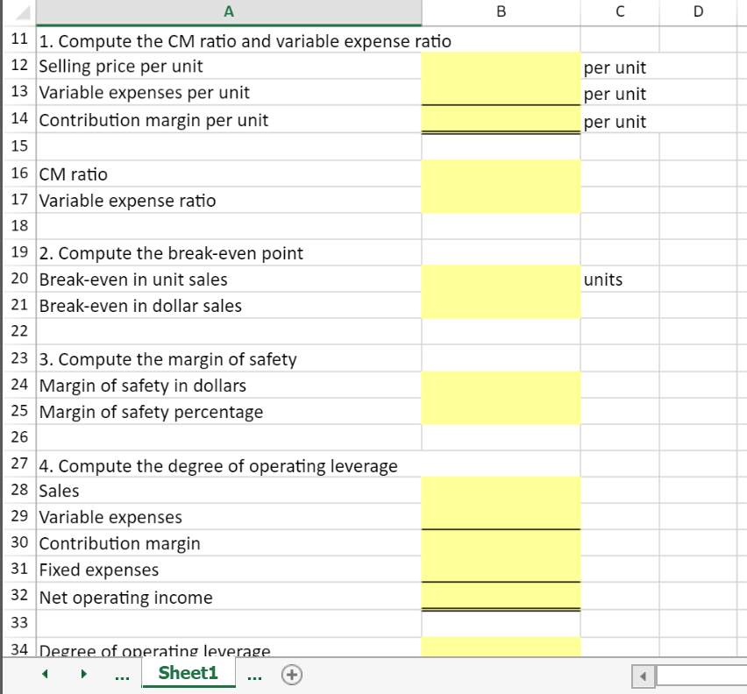Click the next sheet navigation arrow
Viewport: 747px width, 694px height.
point(83,675)
